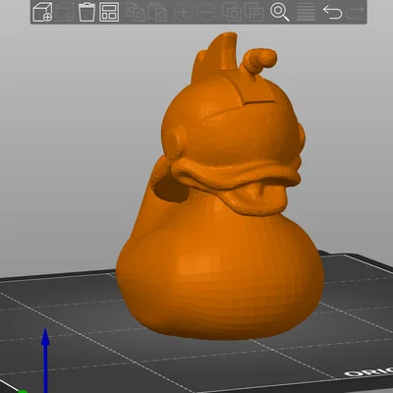Click the Split to objects icon
This screenshot has width=393, height=393.
[x=232, y=12]
